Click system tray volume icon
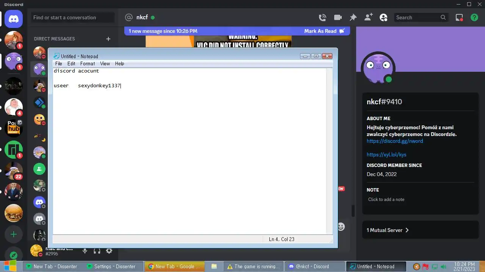Image resolution: width=485 pixels, height=272 pixels. 443,267
